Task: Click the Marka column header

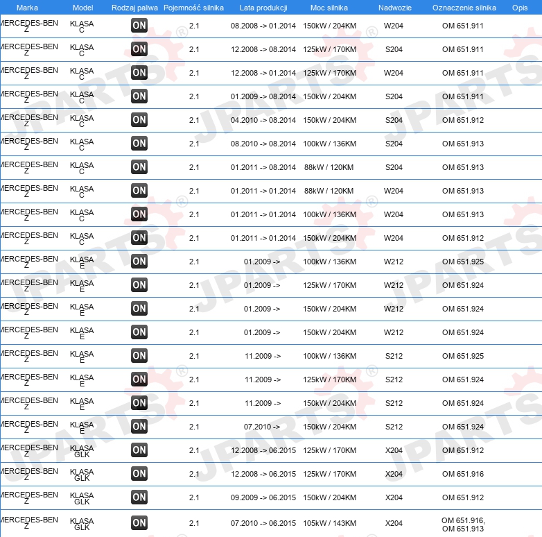Action: 27,8
